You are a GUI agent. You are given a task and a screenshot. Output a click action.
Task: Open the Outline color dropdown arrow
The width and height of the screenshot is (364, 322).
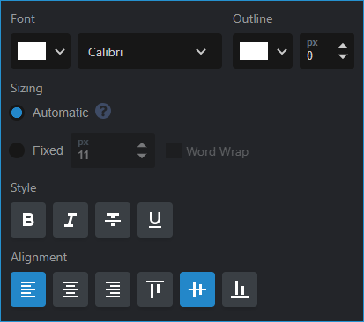pyautogui.click(x=282, y=52)
